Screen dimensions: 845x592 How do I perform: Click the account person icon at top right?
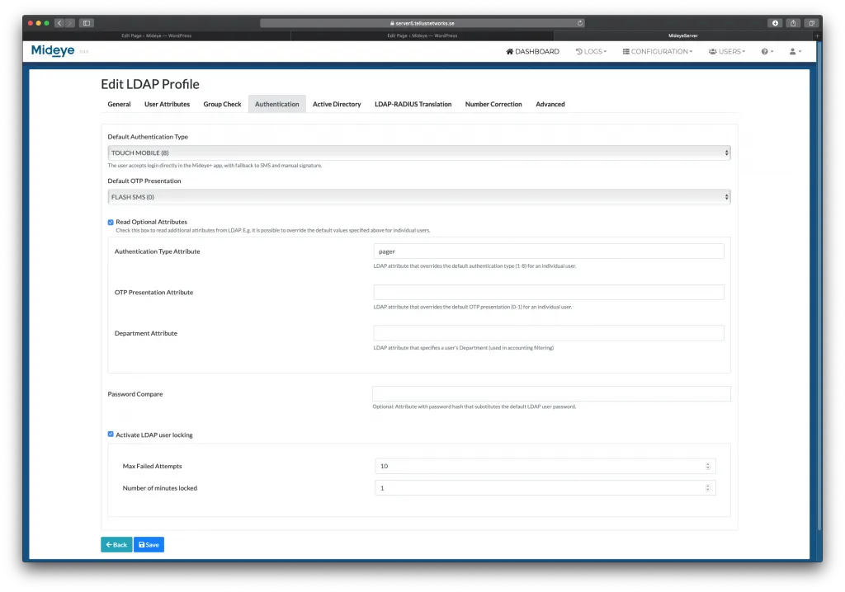coord(792,51)
